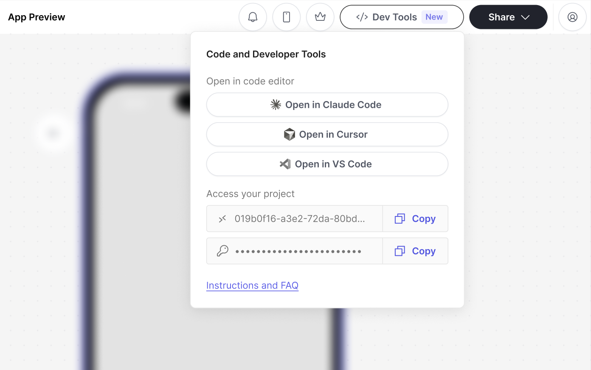Open the Instructions and FAQ link

pyautogui.click(x=252, y=285)
